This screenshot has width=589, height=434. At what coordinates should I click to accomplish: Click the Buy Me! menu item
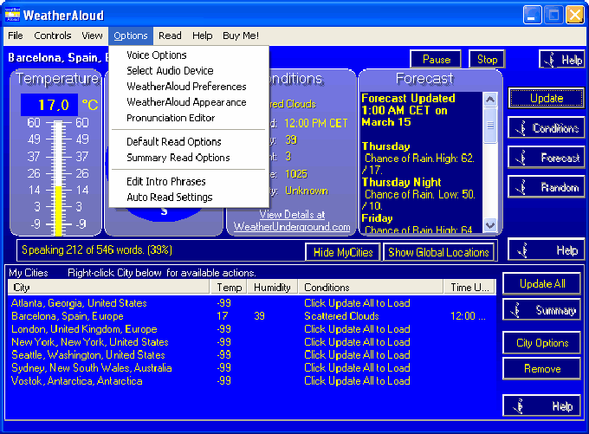pos(241,36)
